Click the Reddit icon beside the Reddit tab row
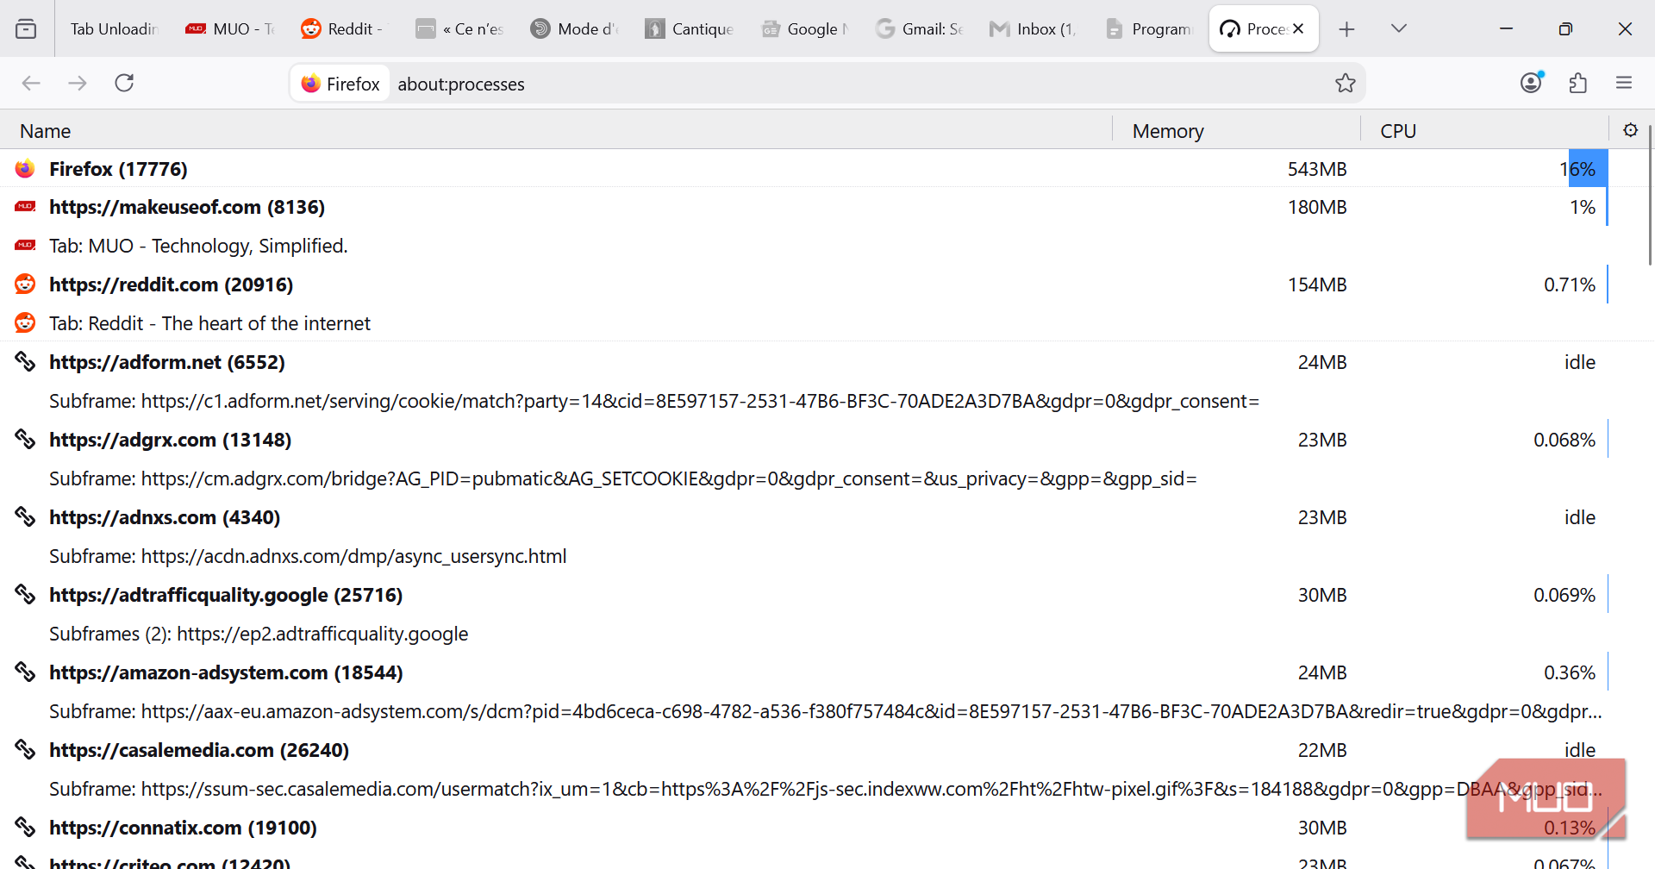This screenshot has width=1655, height=869. click(25, 322)
